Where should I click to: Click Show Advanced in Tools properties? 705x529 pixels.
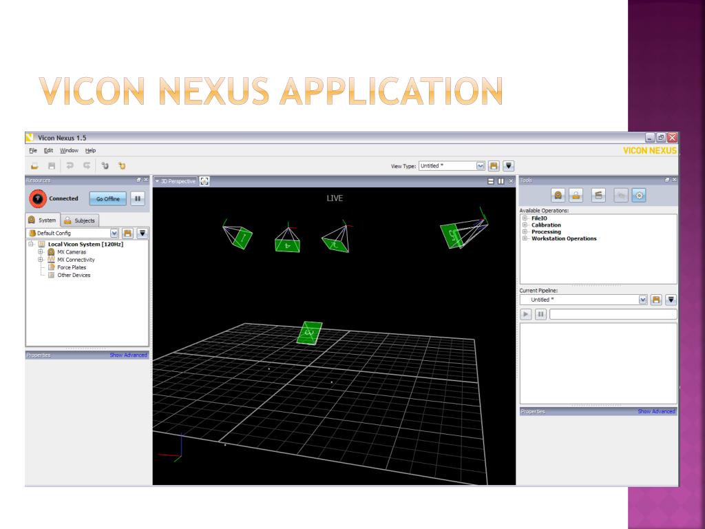click(656, 411)
